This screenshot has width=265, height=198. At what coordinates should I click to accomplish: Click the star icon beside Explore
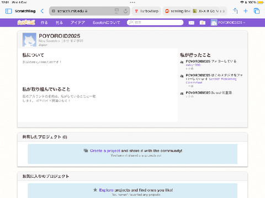click(95, 190)
